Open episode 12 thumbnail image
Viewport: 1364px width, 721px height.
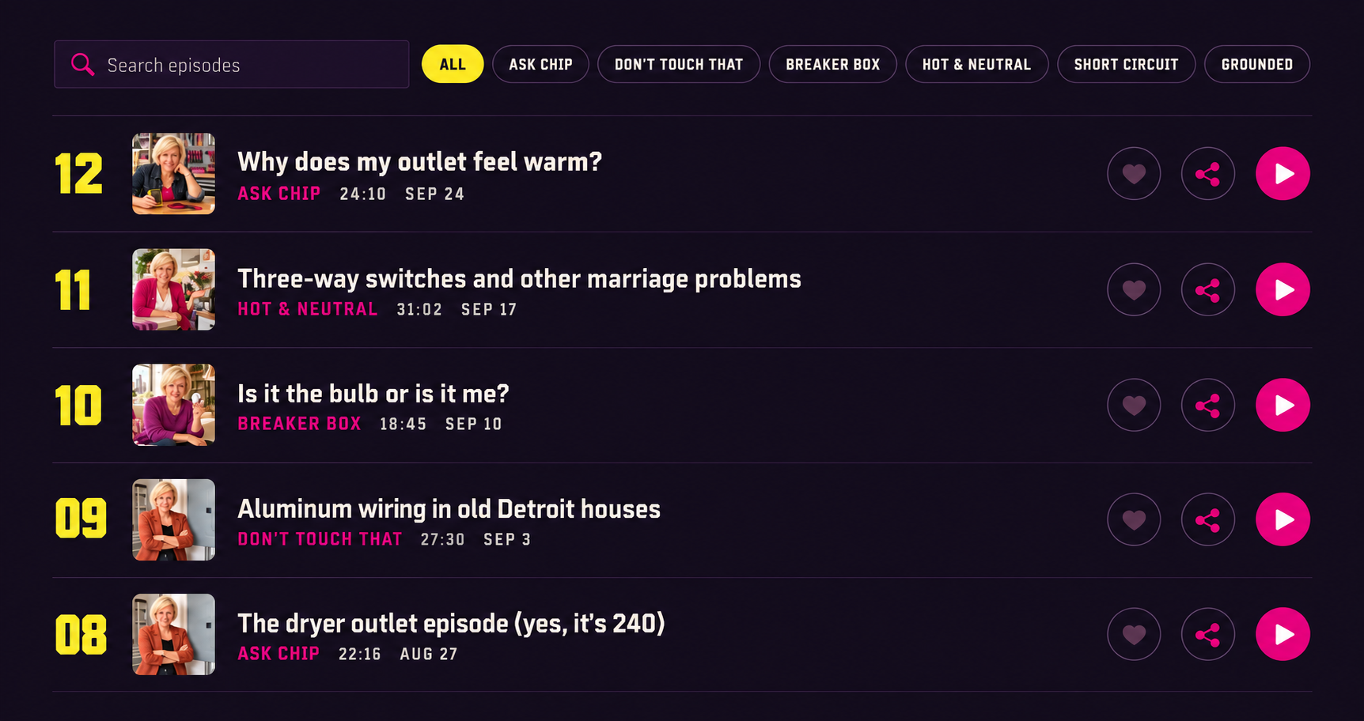(173, 173)
